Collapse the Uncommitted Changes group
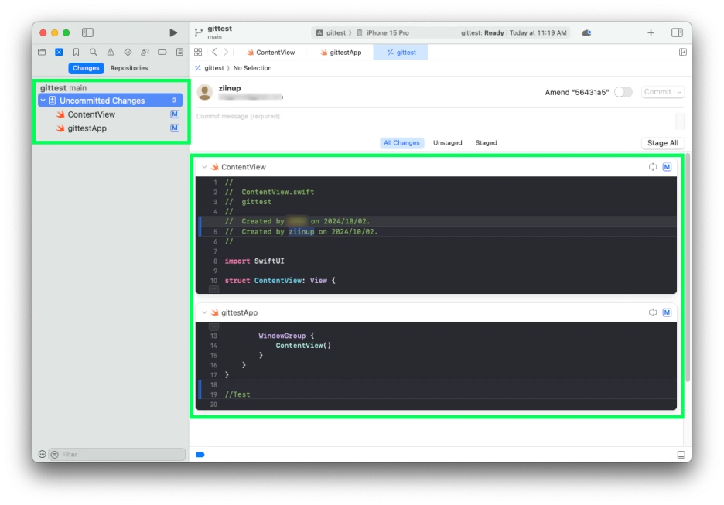Viewport: 724px width, 505px height. [x=43, y=101]
